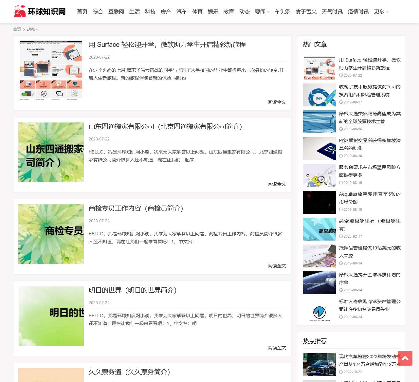This screenshot has height=382, width=419.
Task: Open thumbnail beside 服务台要求 article
Action: click(319, 175)
